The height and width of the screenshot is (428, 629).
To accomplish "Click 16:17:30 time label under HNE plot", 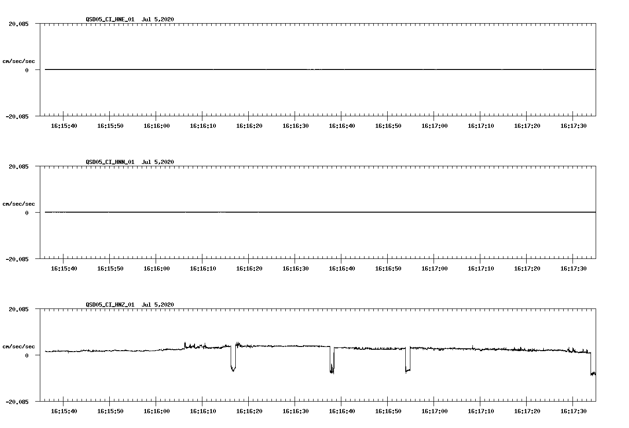I will point(573,126).
